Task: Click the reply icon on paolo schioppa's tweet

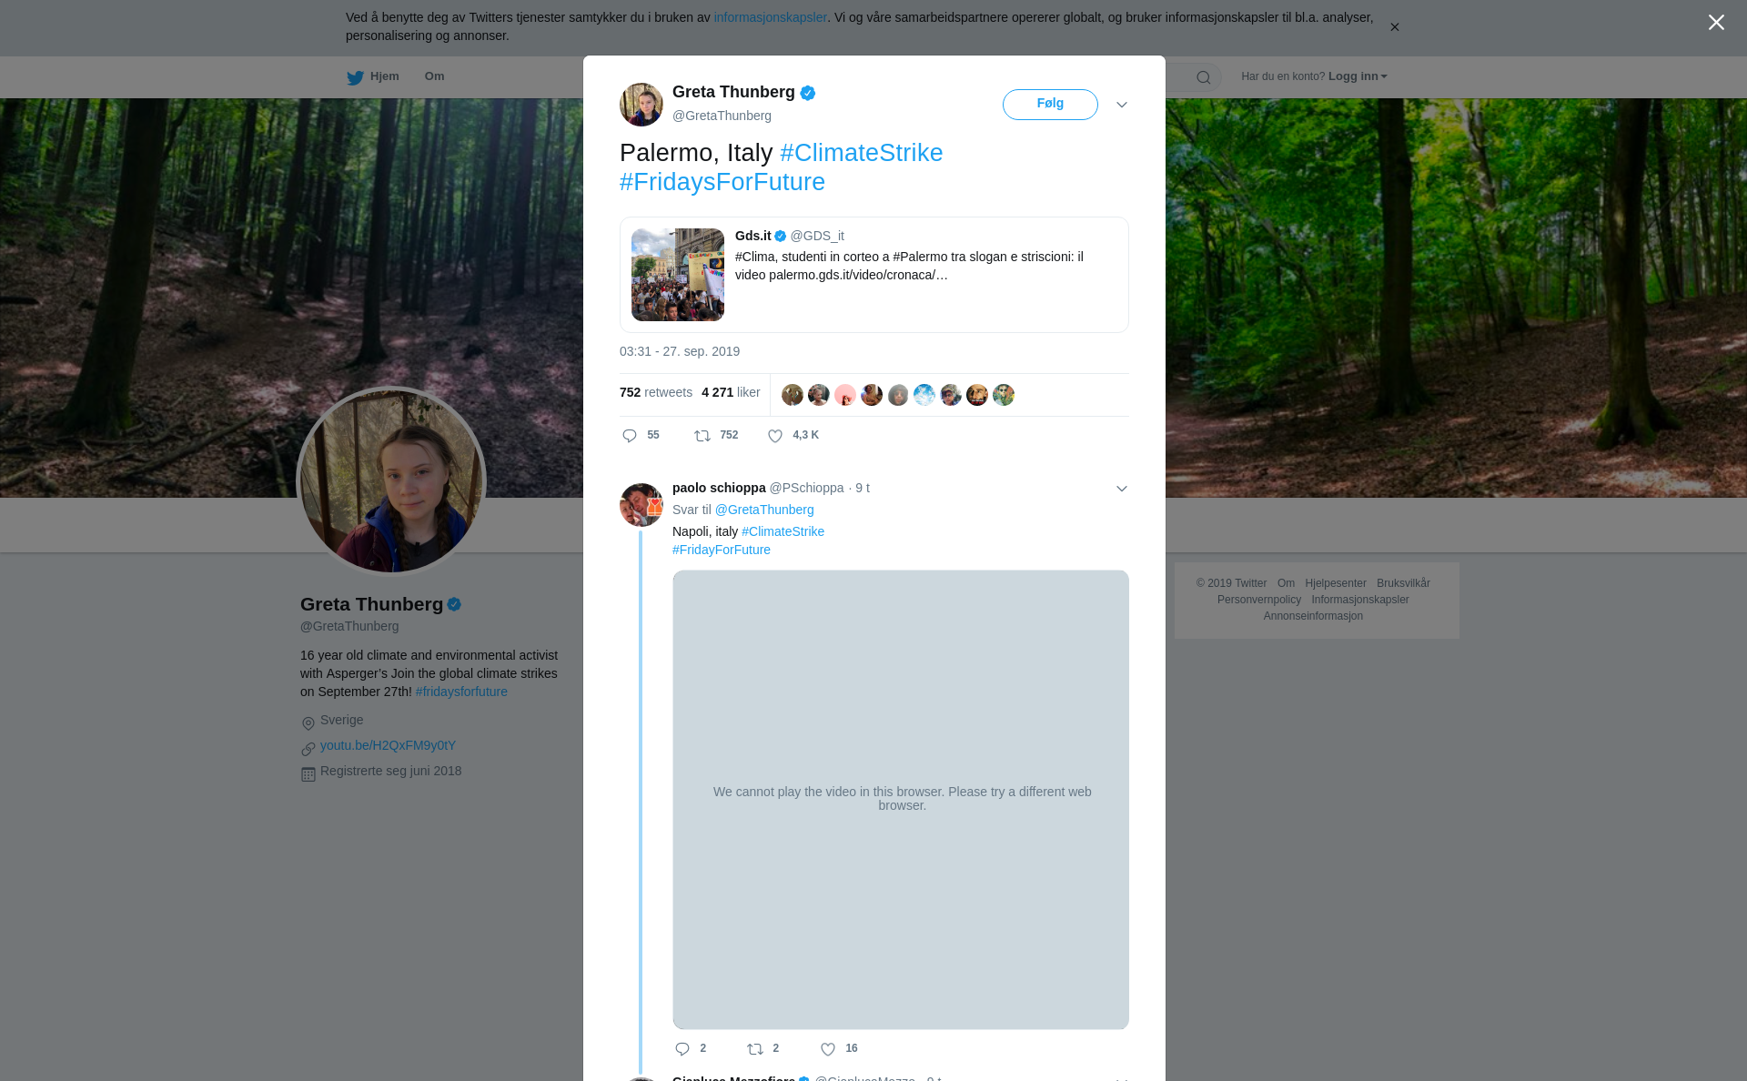Action: (x=682, y=1049)
